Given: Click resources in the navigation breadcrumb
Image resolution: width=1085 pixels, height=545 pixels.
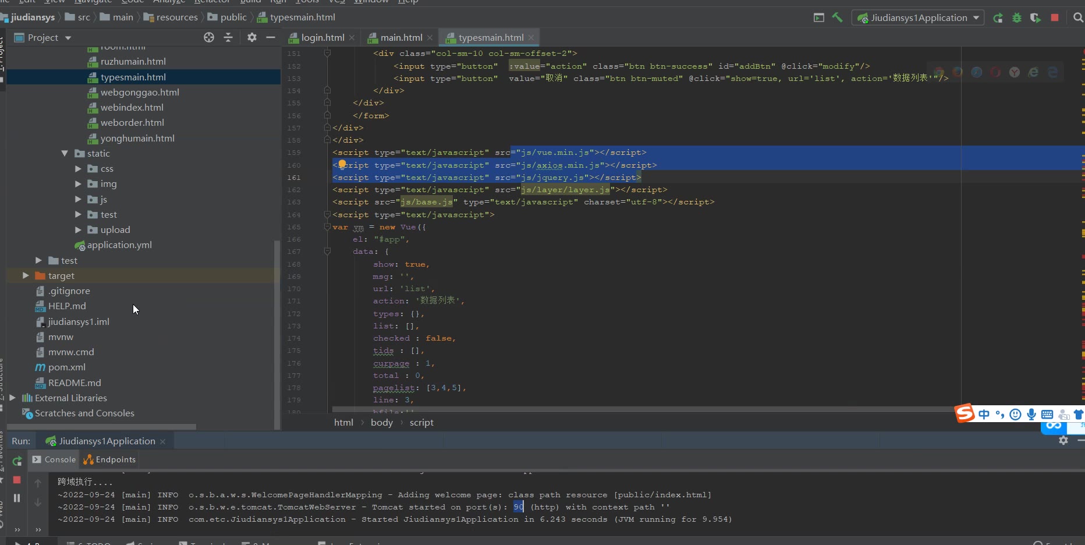Looking at the screenshot, I should 177,17.
